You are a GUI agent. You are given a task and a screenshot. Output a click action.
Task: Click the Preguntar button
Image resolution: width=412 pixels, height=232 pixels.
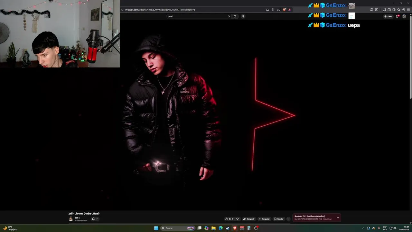[264, 219]
